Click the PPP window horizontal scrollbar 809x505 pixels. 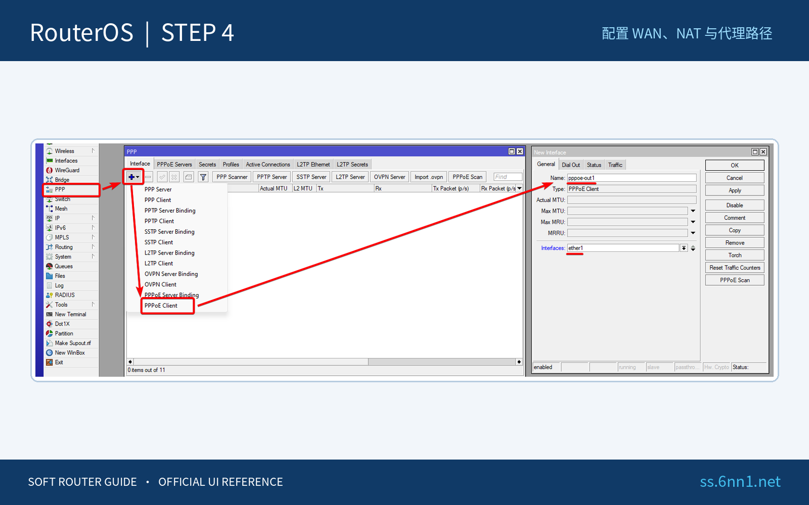(325, 362)
